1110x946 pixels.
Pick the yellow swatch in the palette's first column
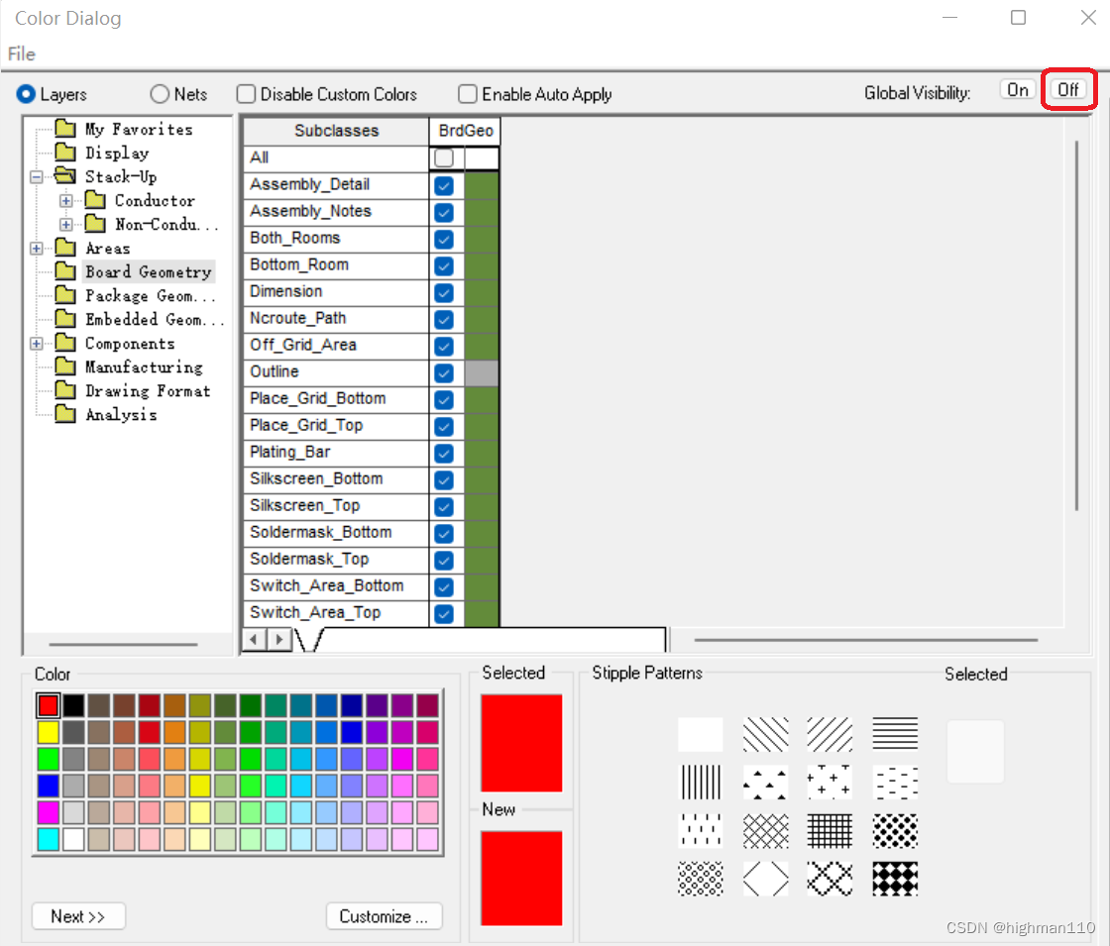[49, 732]
